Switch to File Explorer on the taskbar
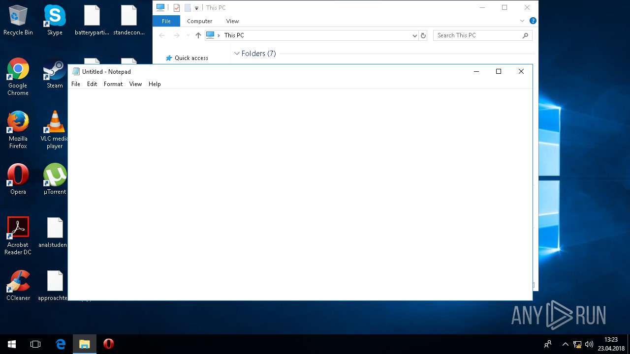The image size is (630, 354). 85,344
